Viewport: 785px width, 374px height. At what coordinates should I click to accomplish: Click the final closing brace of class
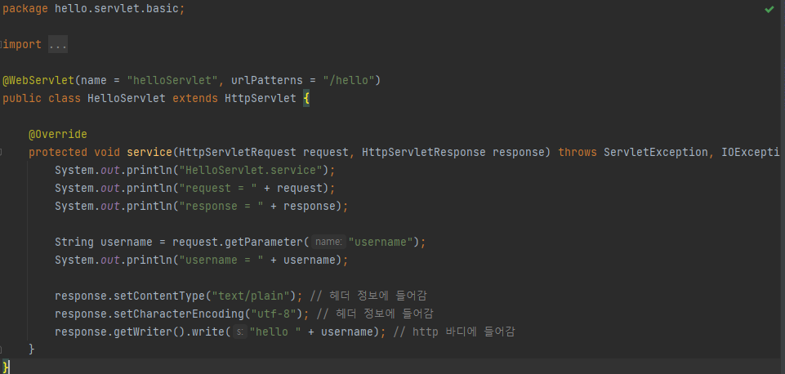(x=6, y=367)
